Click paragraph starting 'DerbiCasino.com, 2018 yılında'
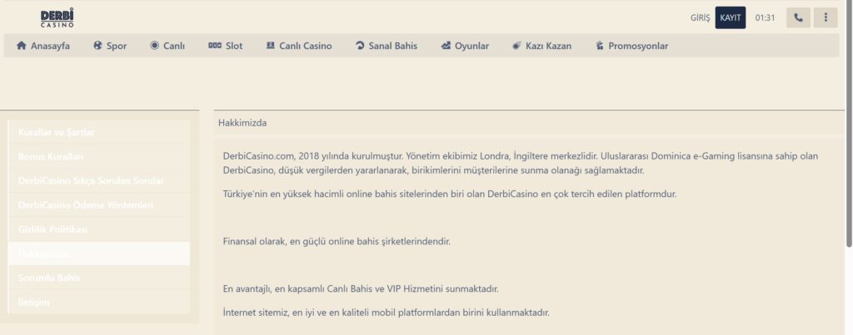Viewport: 853px width, 335px height. click(x=520, y=163)
